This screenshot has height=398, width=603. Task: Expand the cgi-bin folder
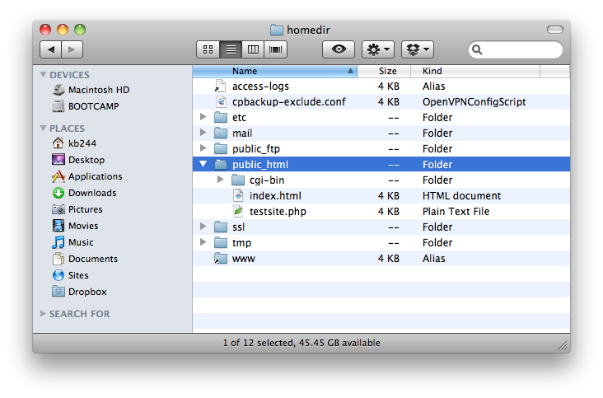[220, 180]
